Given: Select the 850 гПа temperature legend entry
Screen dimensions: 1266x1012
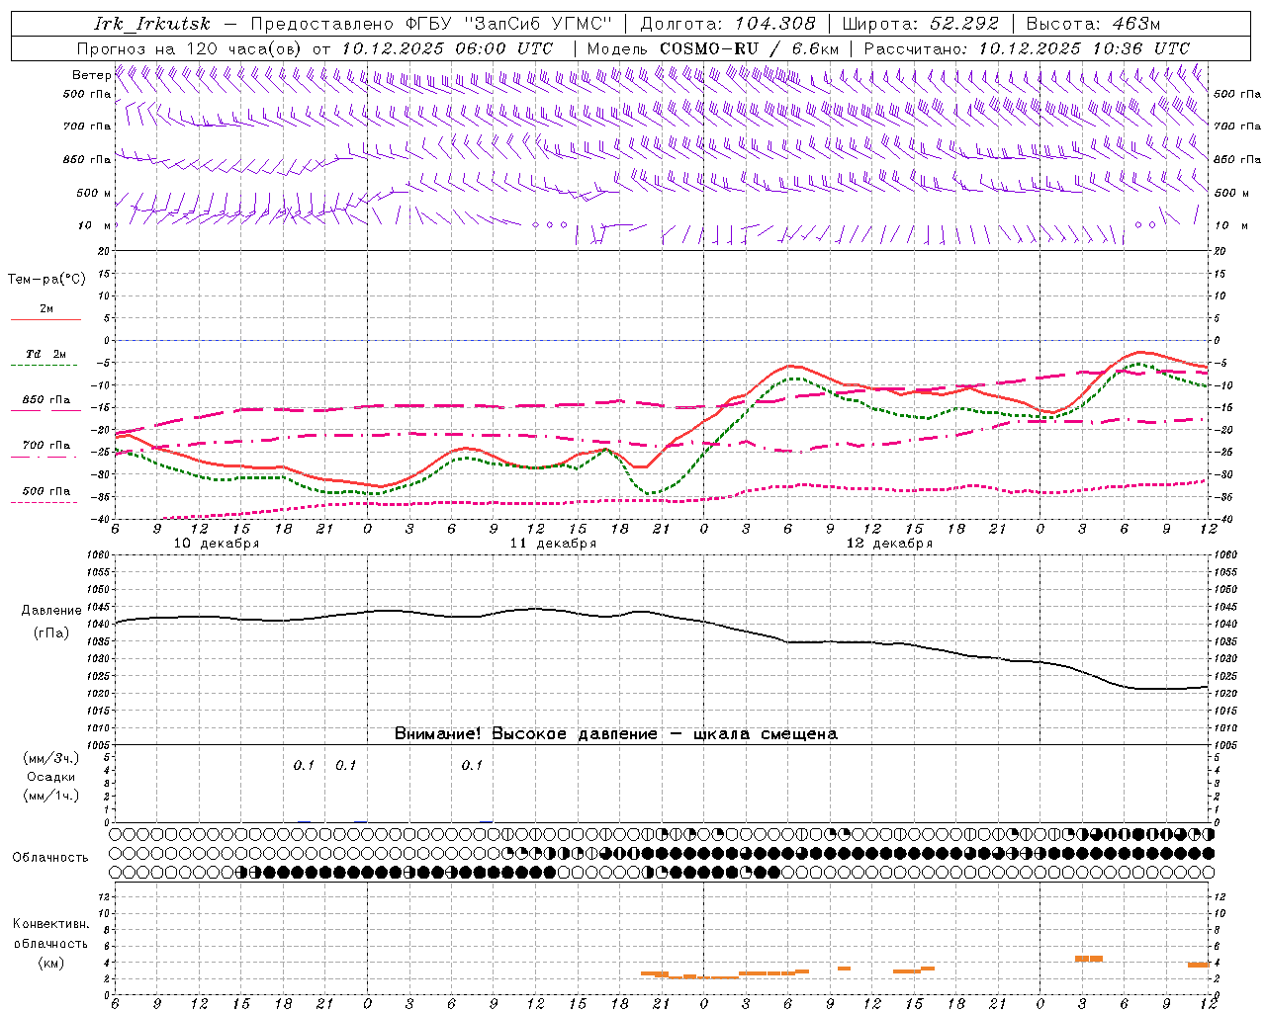Looking at the screenshot, I should tap(45, 400).
